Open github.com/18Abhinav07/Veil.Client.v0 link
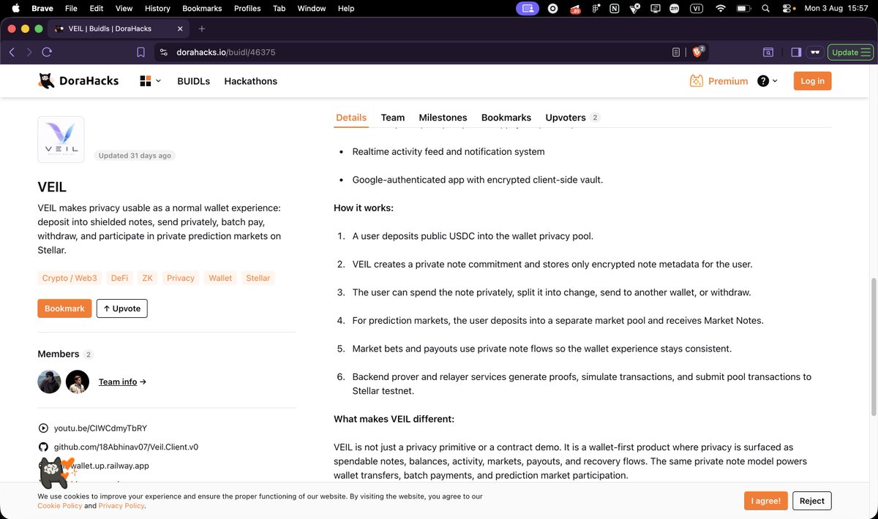 (126, 447)
